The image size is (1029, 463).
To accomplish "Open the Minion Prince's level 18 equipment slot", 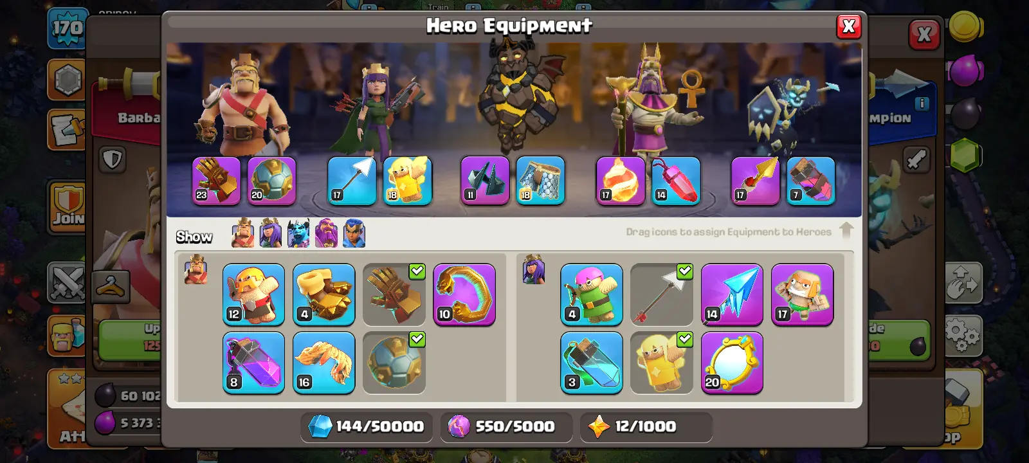I will pyautogui.click(x=540, y=181).
